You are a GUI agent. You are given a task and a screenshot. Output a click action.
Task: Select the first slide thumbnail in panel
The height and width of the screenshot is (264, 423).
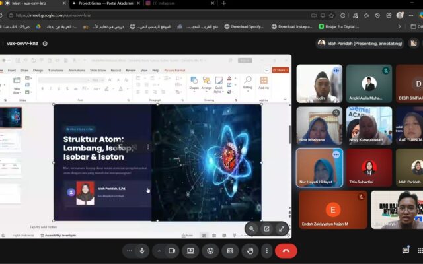coord(11,117)
